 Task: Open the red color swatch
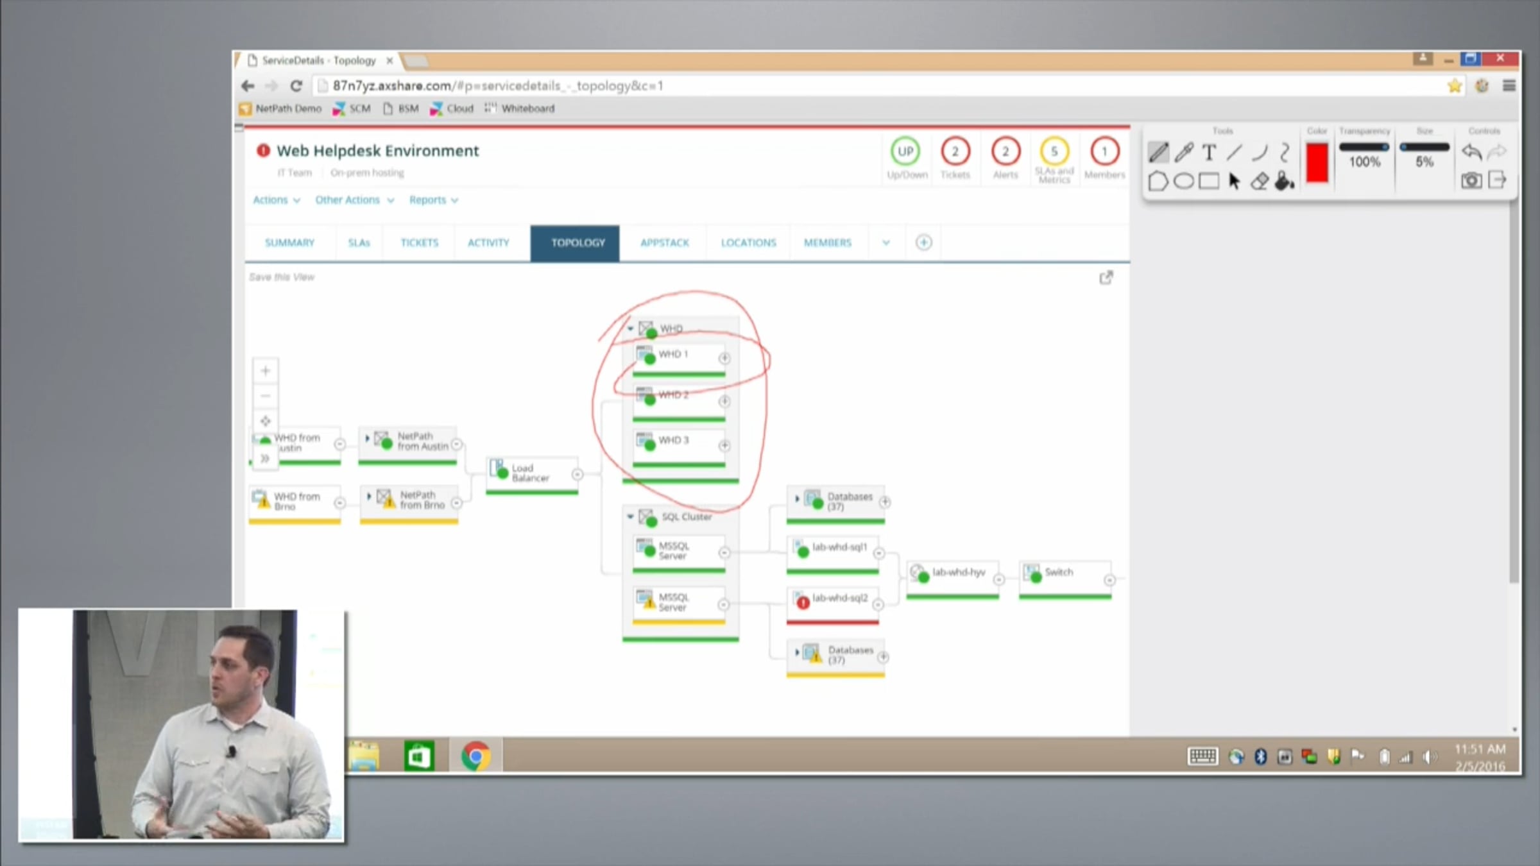click(x=1317, y=164)
